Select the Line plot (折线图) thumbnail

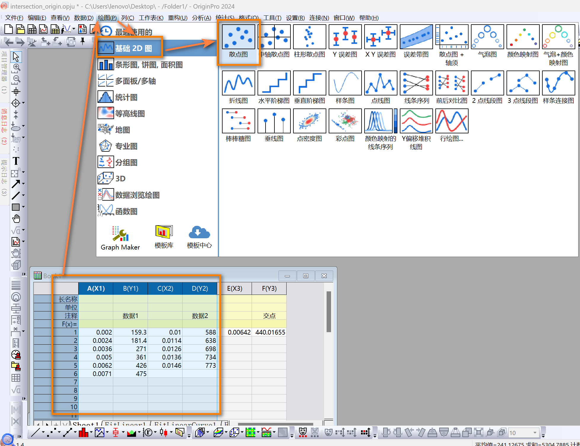238,83
